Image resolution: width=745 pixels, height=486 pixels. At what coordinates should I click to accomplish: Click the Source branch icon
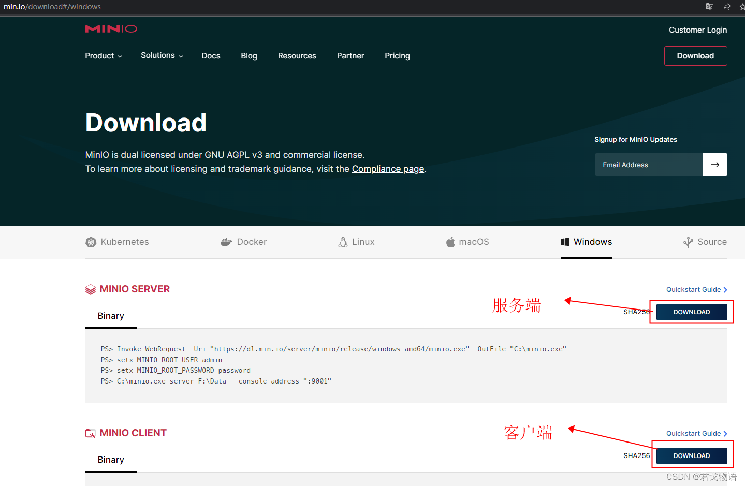point(688,242)
